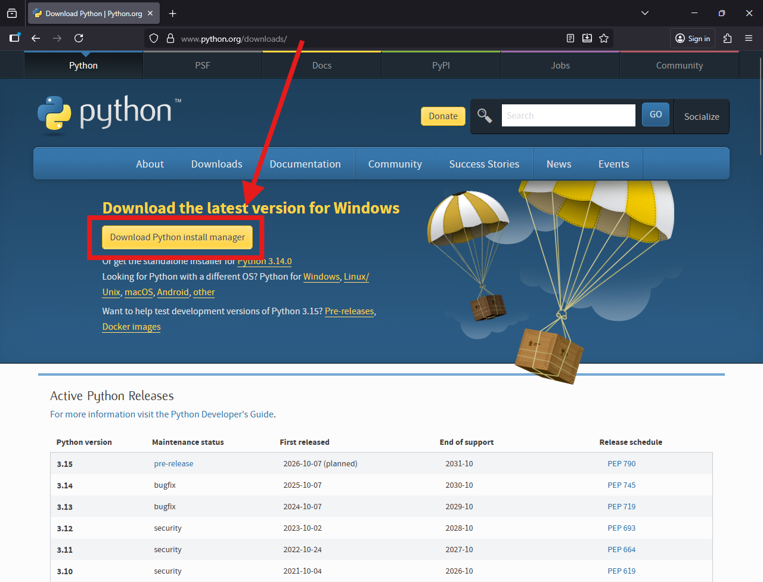Follow the Docker images link
Viewport: 763px width, 582px height.
pos(131,327)
